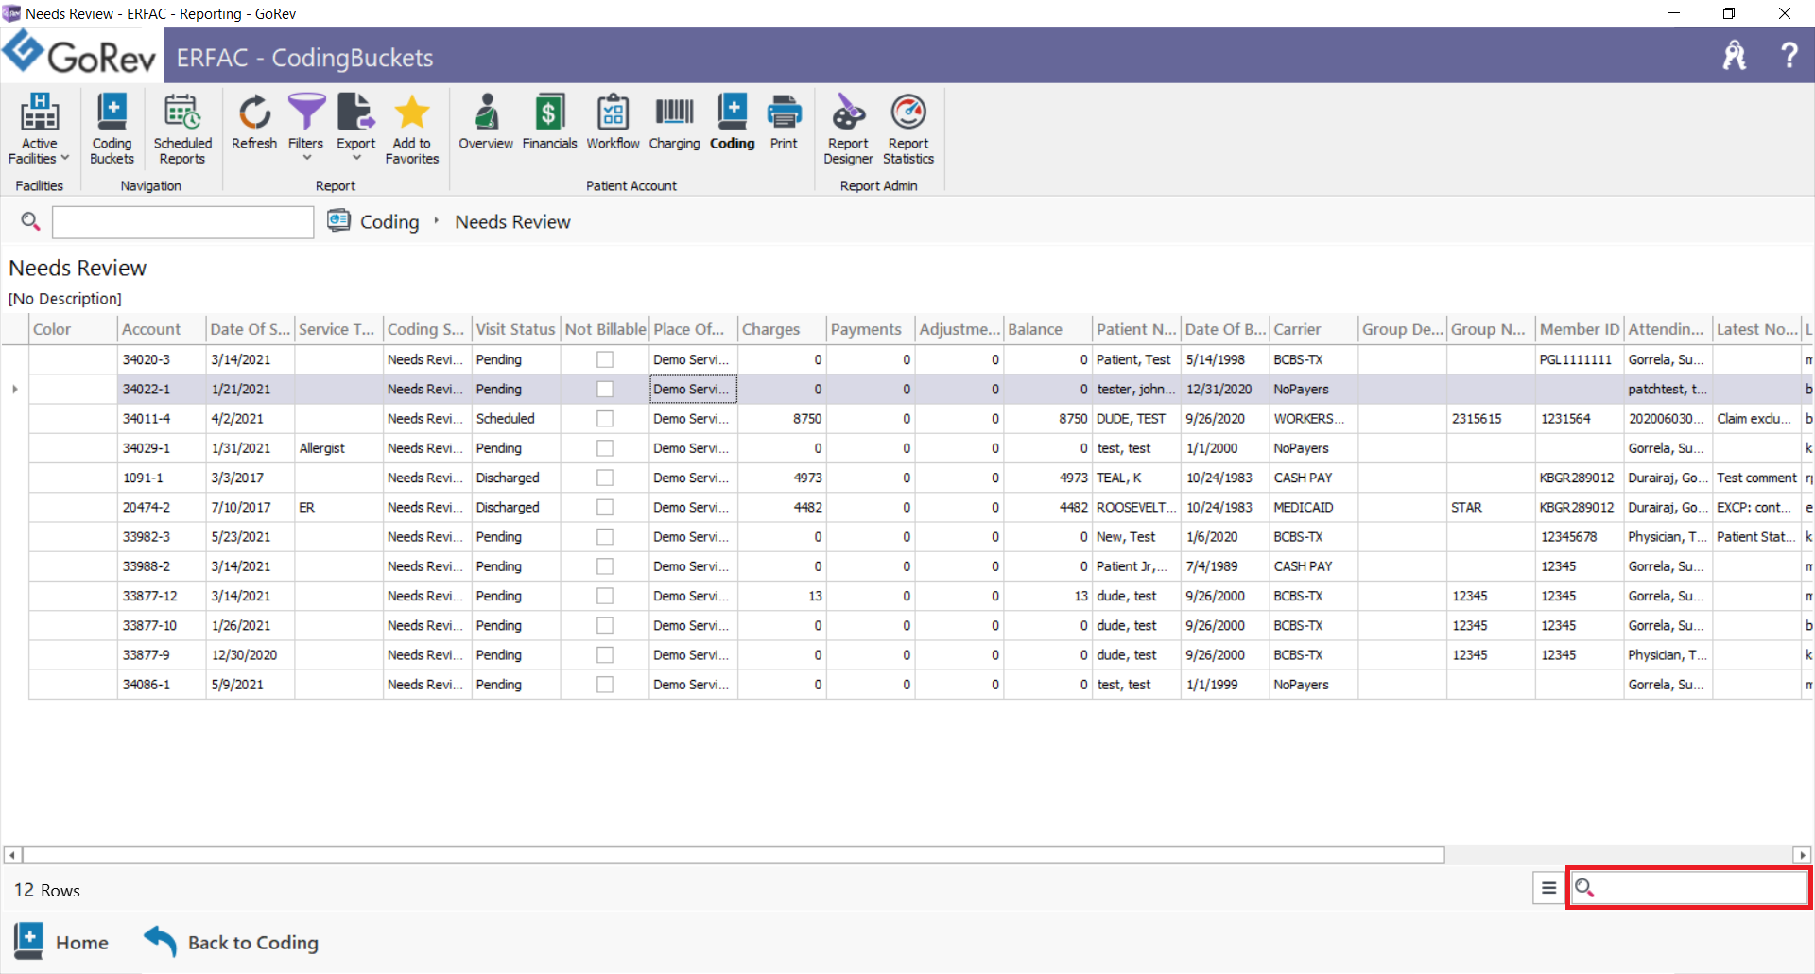The image size is (1815, 974).
Task: Focus the bottom grid search field
Action: [1689, 888]
